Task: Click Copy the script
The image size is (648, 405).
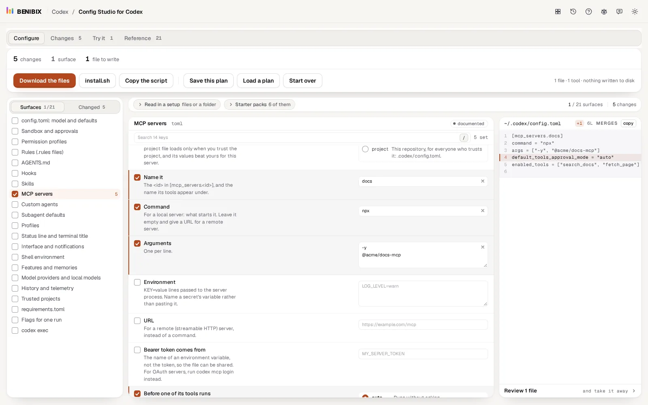Action: pos(146,81)
